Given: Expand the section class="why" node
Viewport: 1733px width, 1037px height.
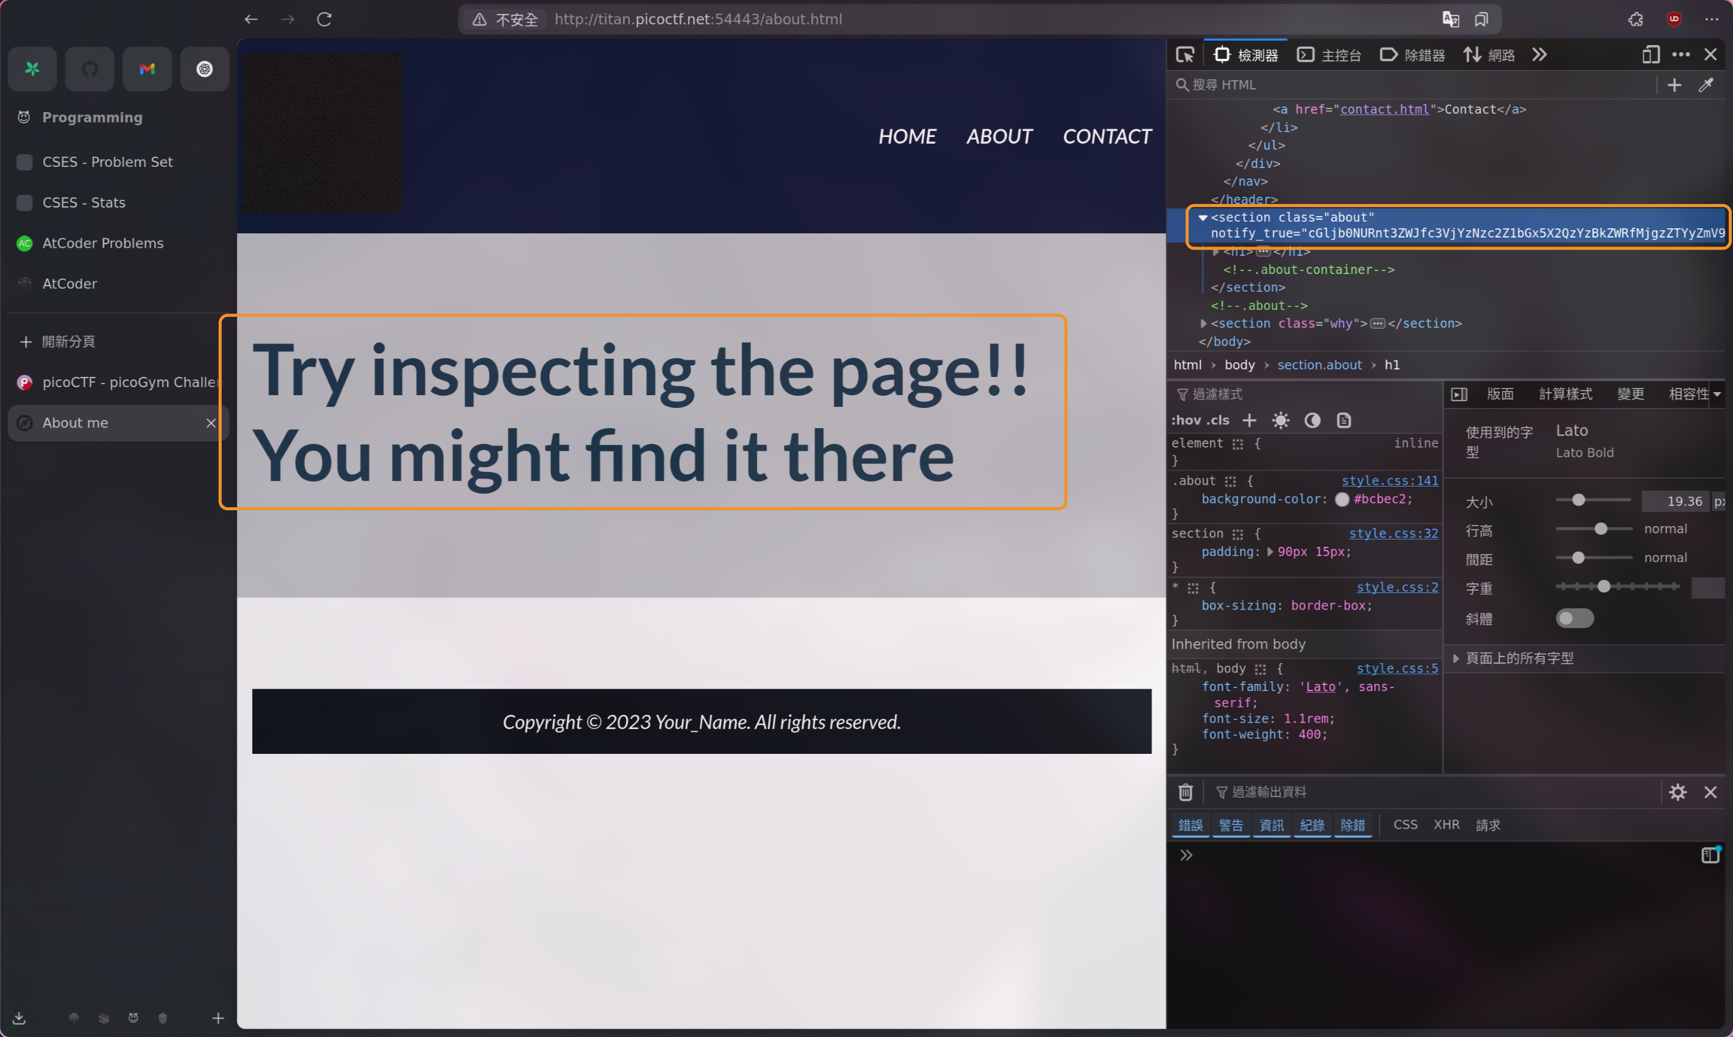Looking at the screenshot, I should pyautogui.click(x=1203, y=323).
